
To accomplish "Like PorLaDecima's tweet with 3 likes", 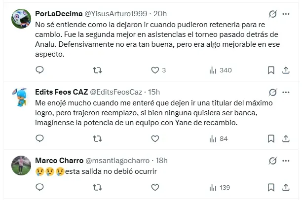I will pyautogui.click(x=155, y=70).
